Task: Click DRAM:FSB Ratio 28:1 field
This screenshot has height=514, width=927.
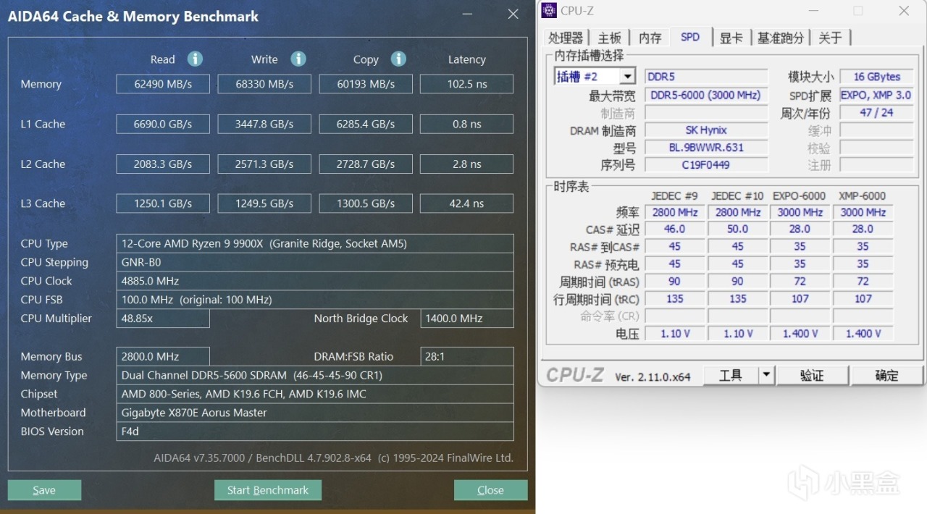Action: point(467,356)
